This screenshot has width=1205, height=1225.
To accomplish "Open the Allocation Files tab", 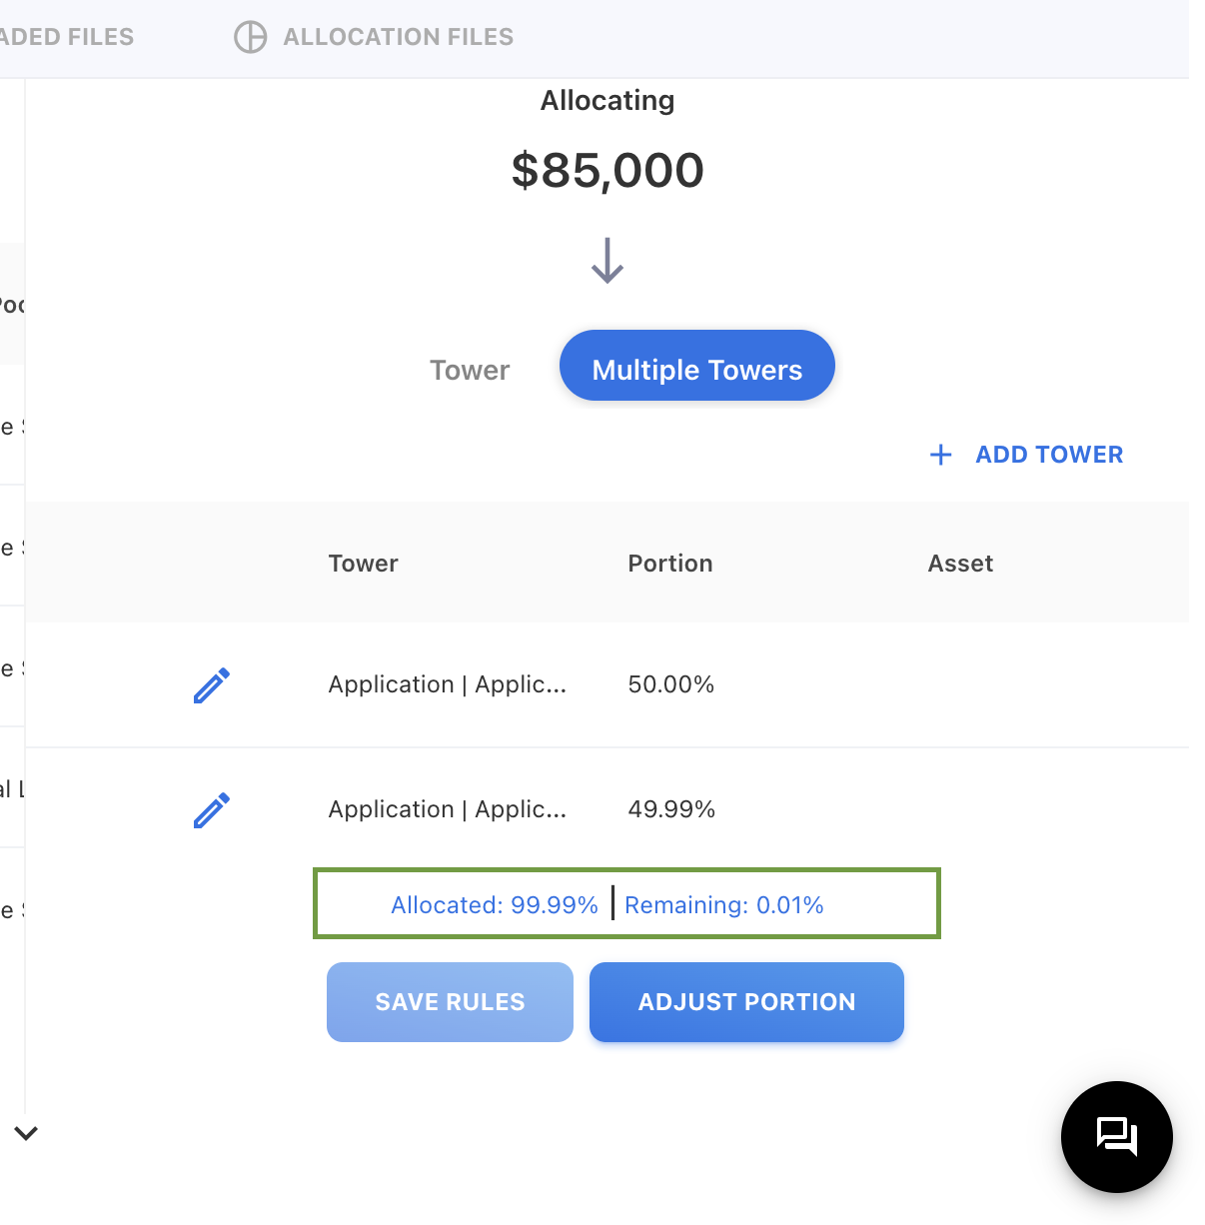I will [x=398, y=37].
